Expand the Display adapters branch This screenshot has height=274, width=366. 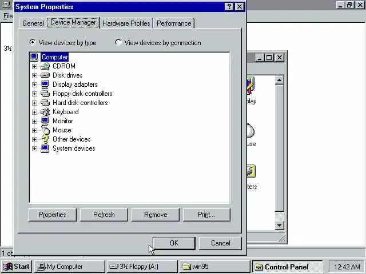(x=34, y=84)
